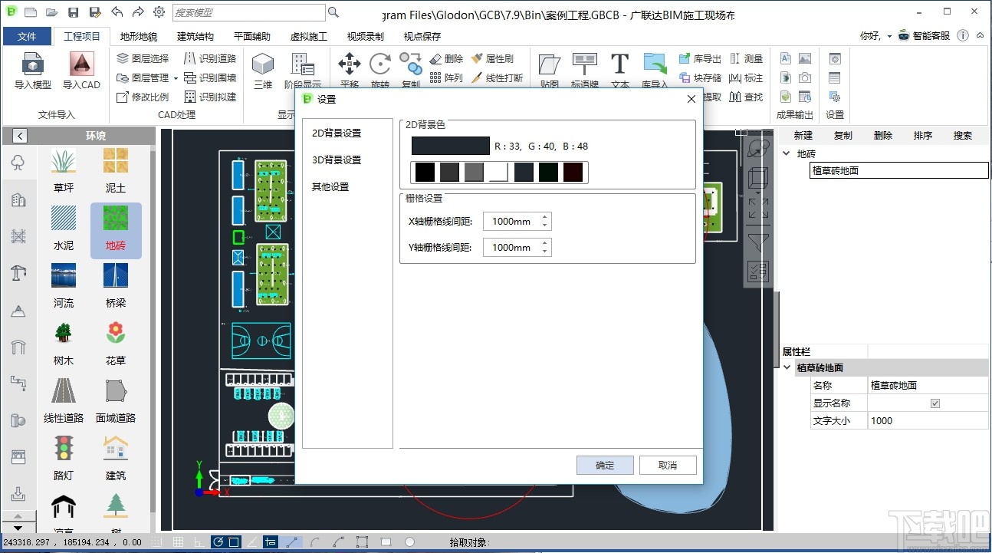
Task: Toggle the grid display in status bar
Action: 178,541
